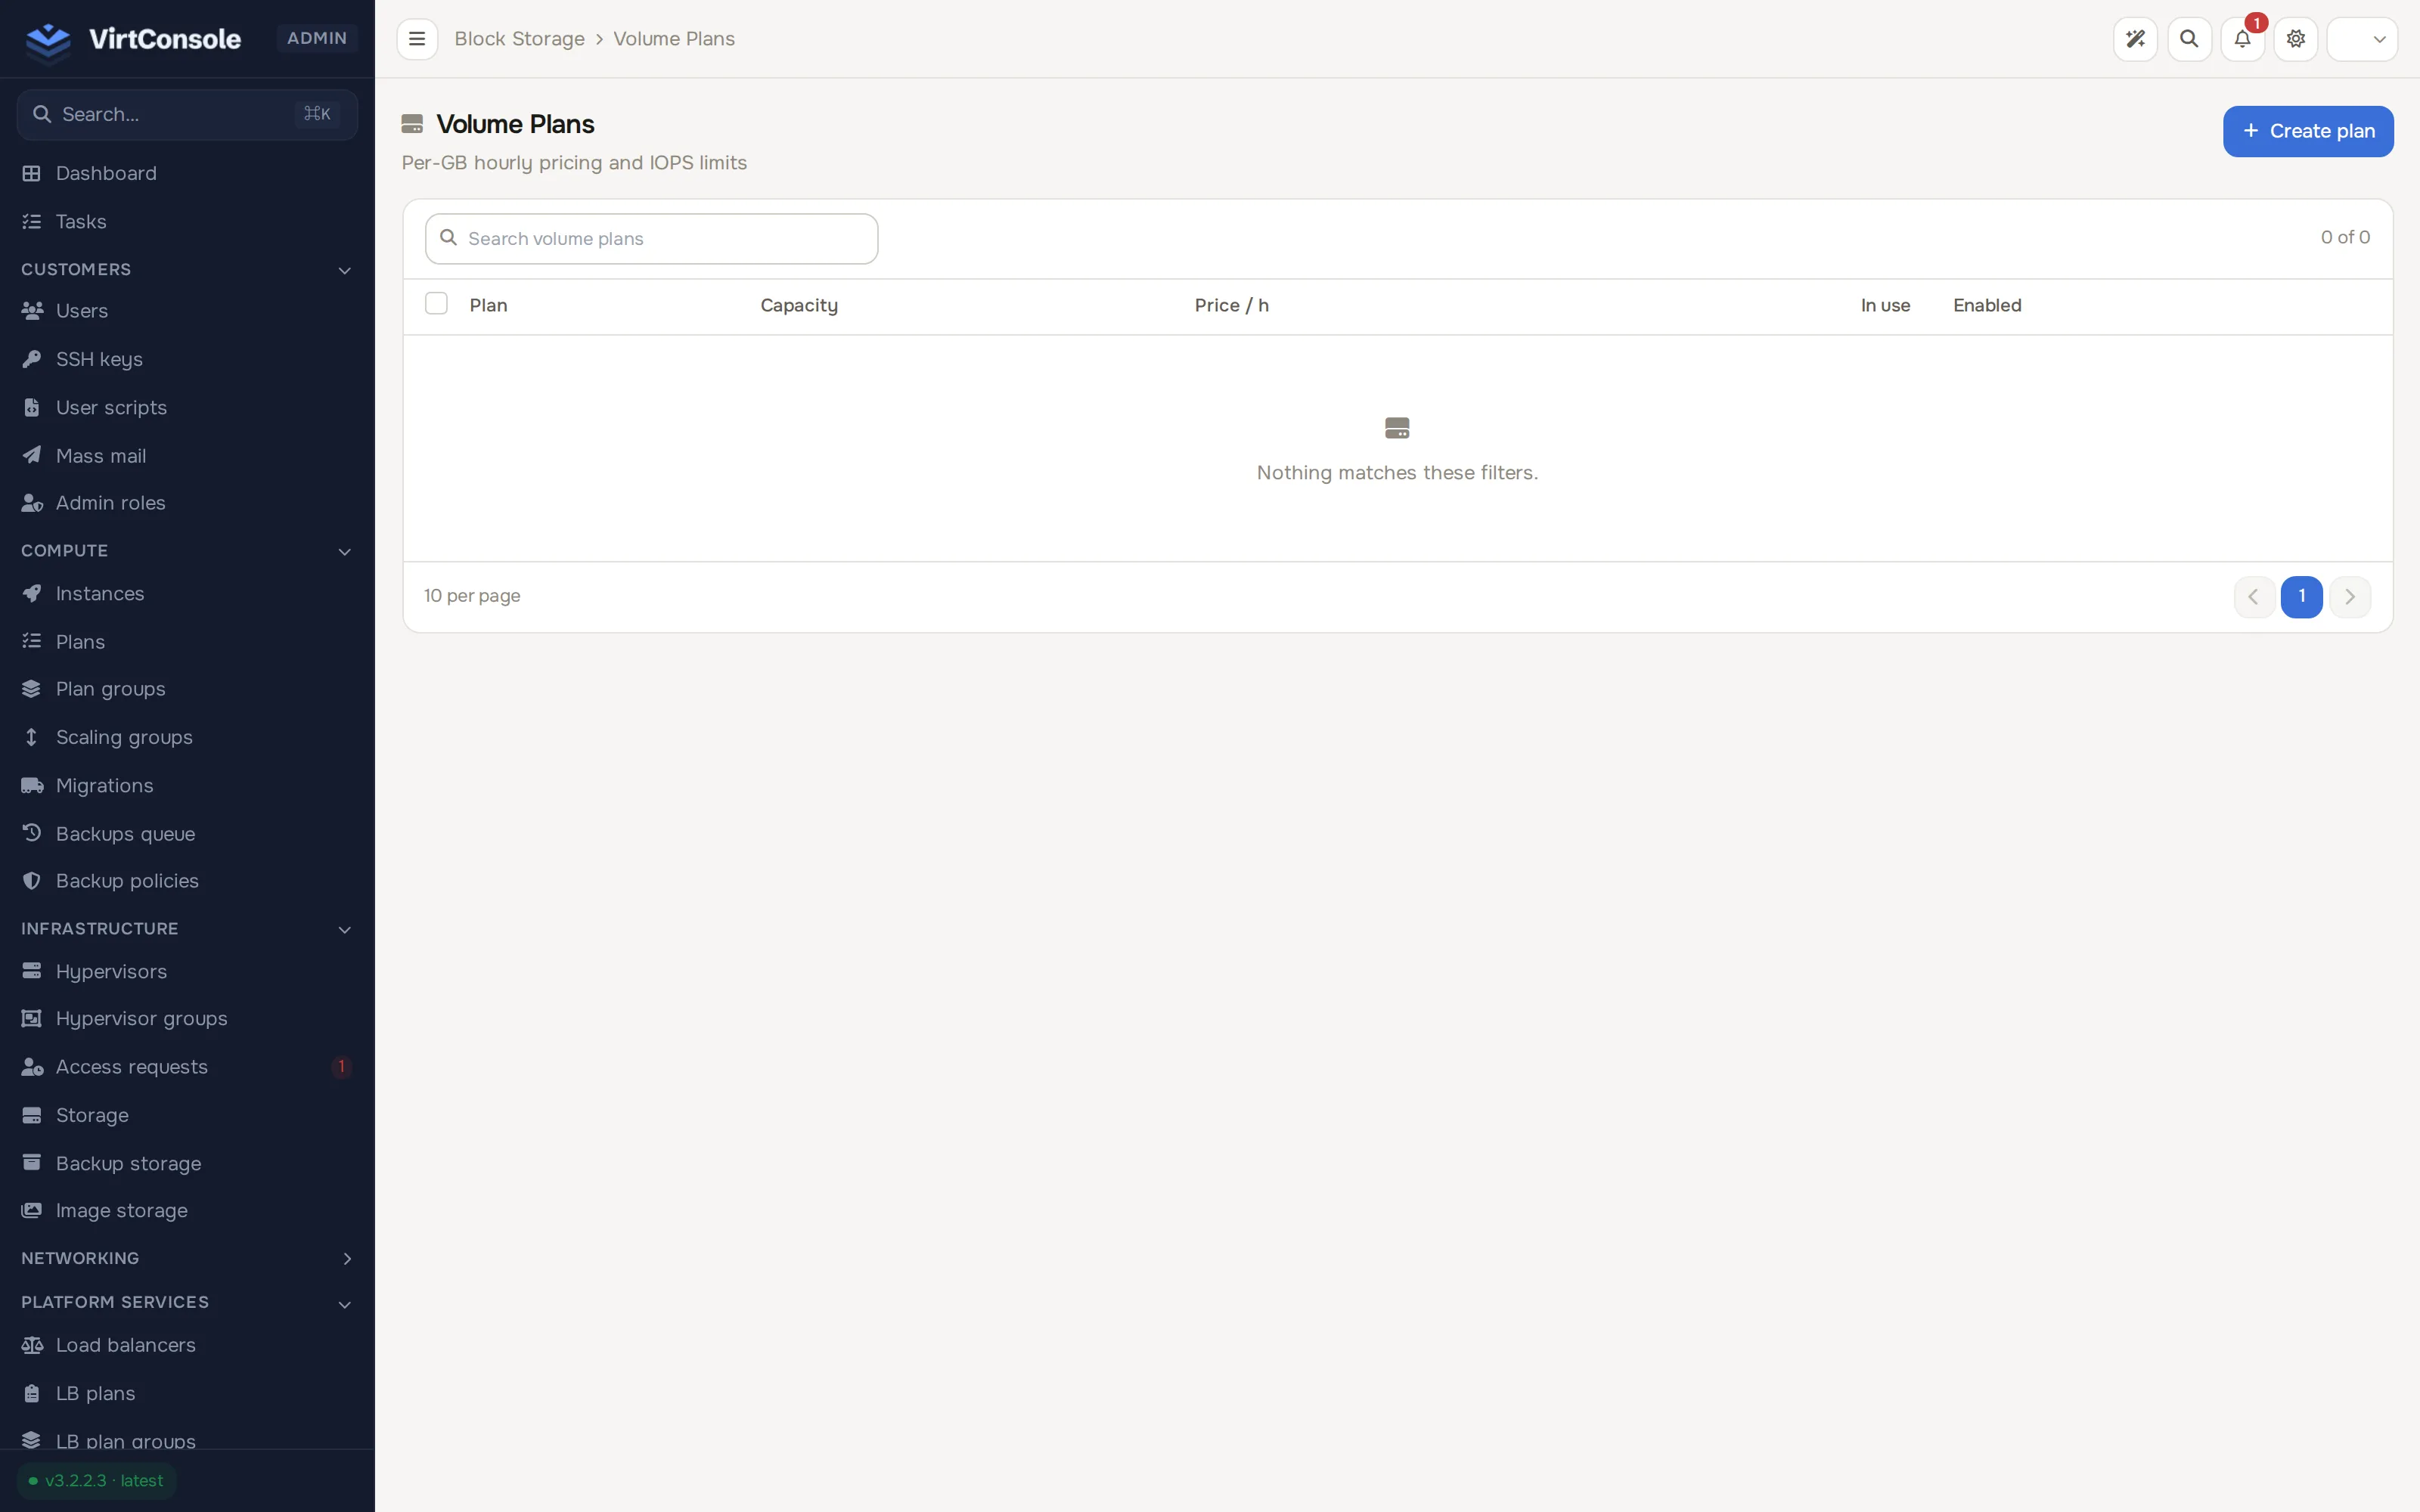
Task: Click the sidebar Search box
Action: click(187, 115)
